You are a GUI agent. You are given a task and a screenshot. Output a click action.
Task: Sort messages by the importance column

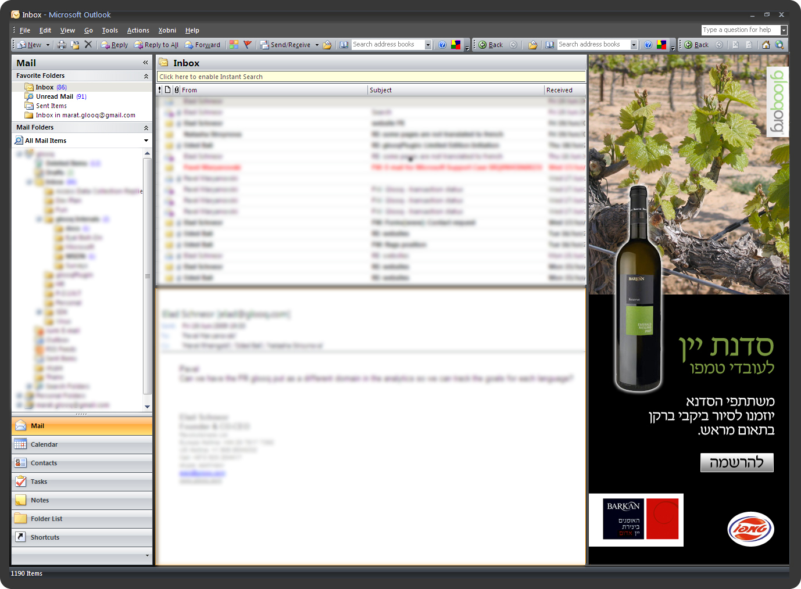pyautogui.click(x=160, y=90)
